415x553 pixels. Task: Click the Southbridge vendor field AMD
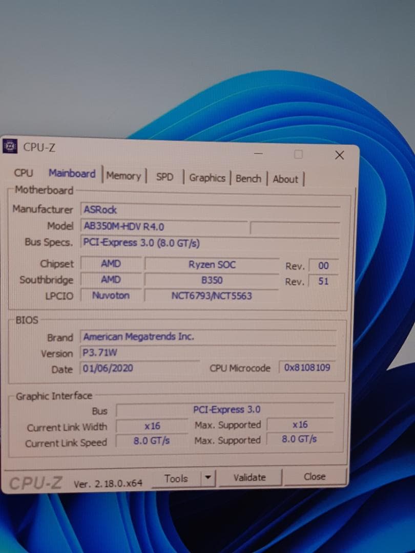click(x=111, y=280)
